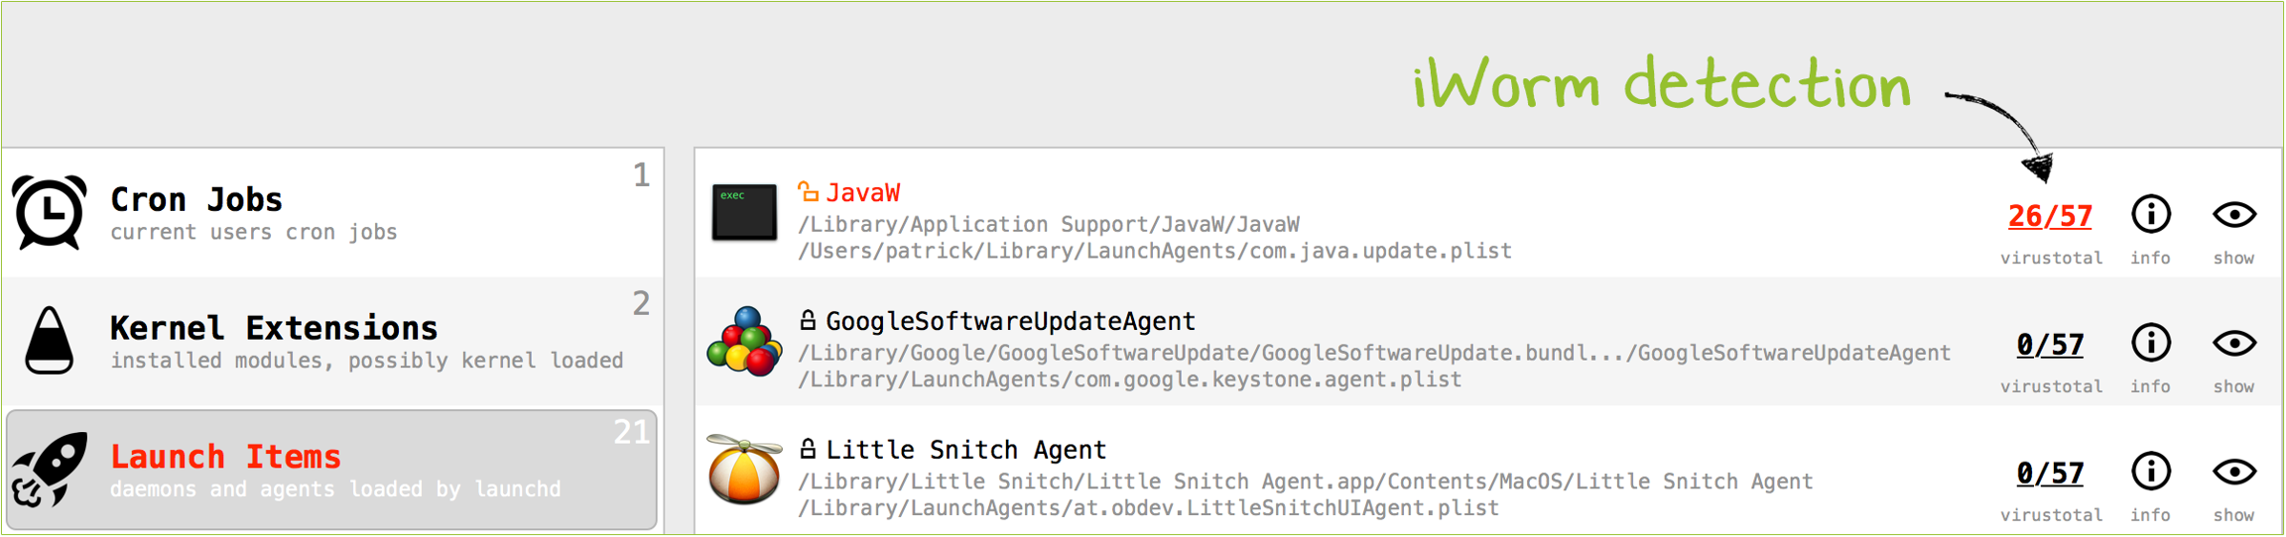Click the GoogleSoftwareUpdateAgent colored balls icon
The width and height of the screenshot is (2286, 537).
pos(744,342)
